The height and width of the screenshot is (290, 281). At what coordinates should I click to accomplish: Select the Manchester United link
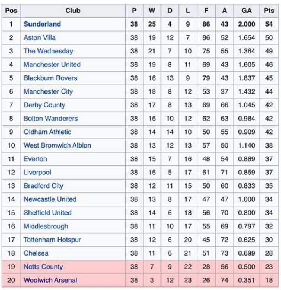[x=52, y=64]
